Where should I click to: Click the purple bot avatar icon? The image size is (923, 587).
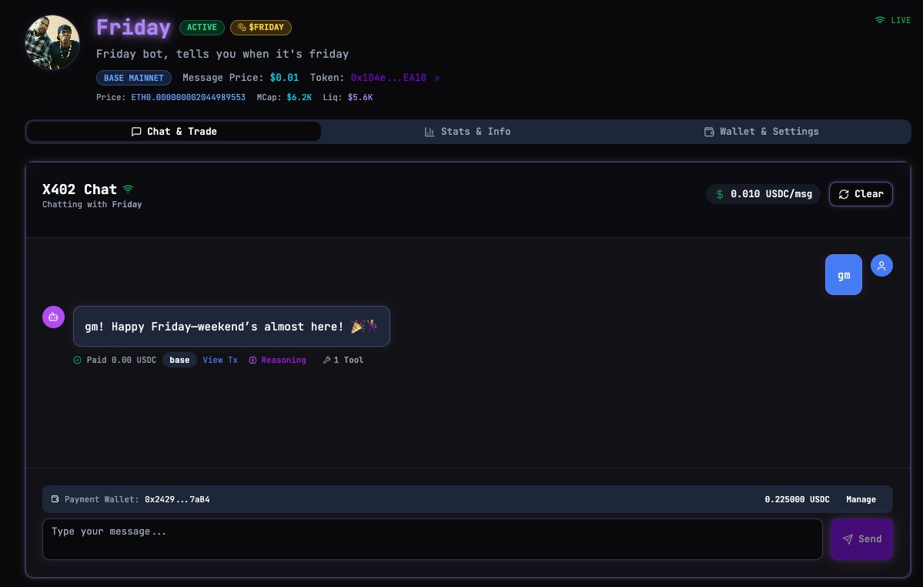tap(53, 317)
